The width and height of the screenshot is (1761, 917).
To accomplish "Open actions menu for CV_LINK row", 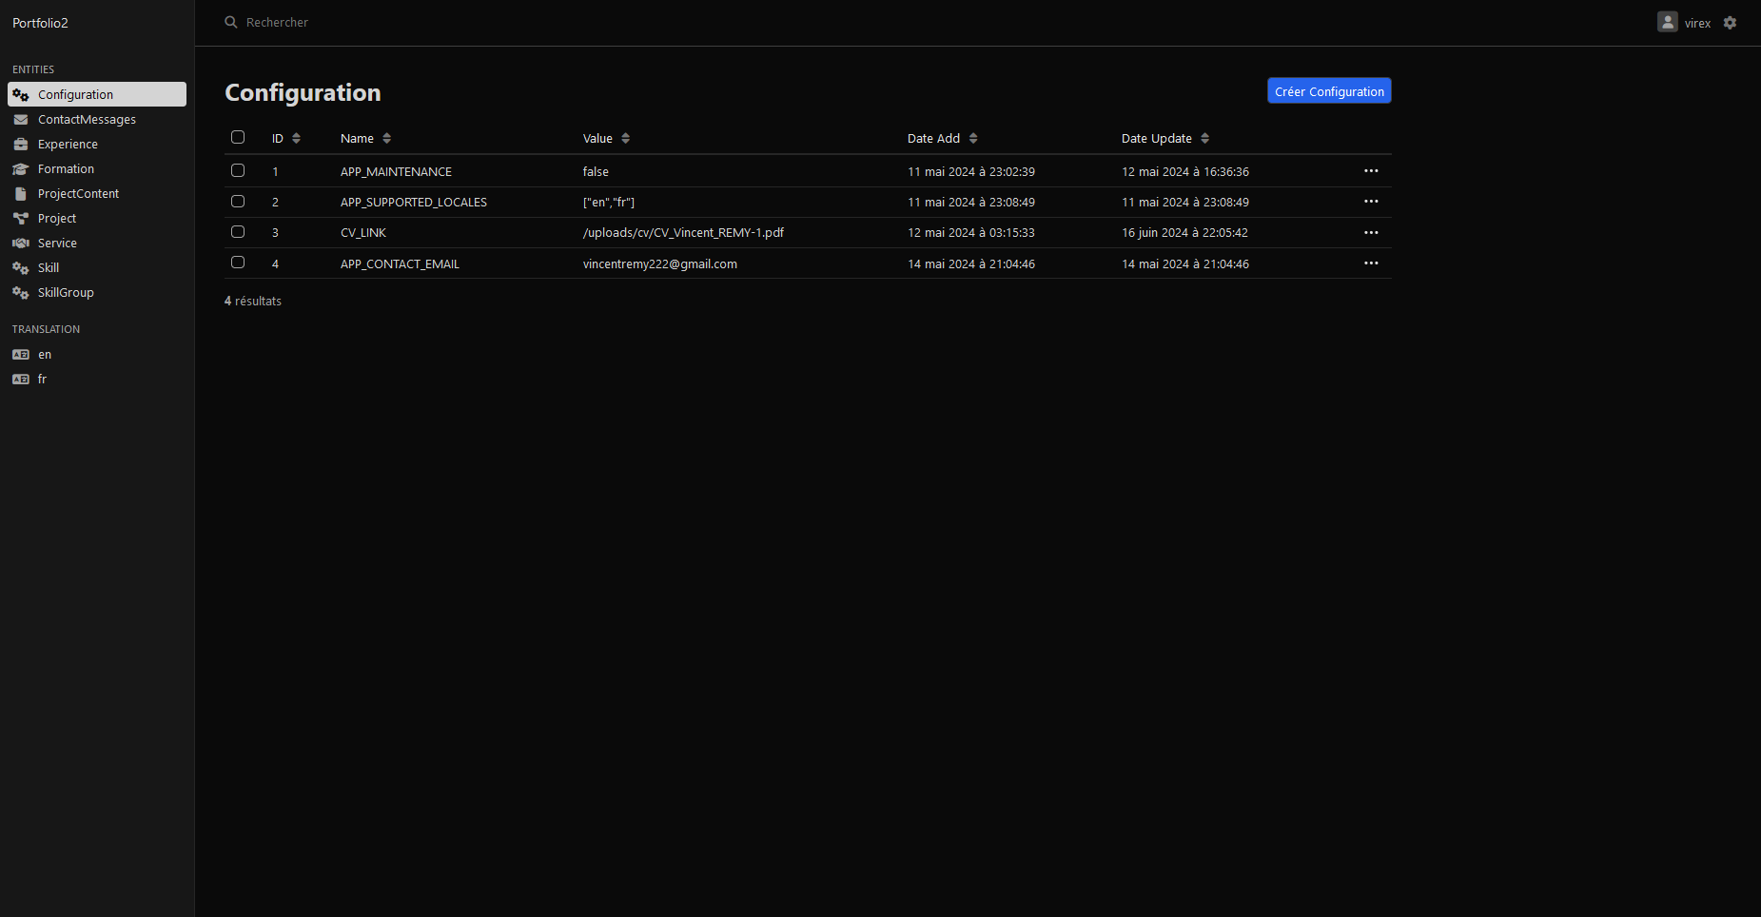I will (x=1371, y=233).
